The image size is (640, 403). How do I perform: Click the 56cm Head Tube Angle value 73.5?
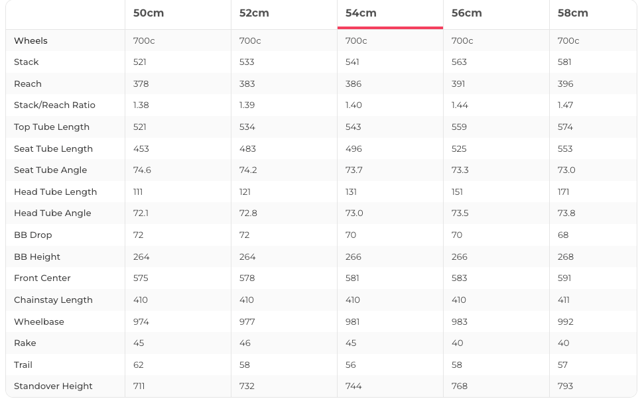460,213
